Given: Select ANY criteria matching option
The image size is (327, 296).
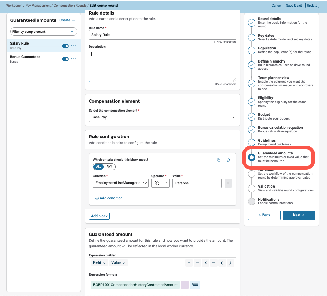Looking at the screenshot, I should click(x=109, y=167).
